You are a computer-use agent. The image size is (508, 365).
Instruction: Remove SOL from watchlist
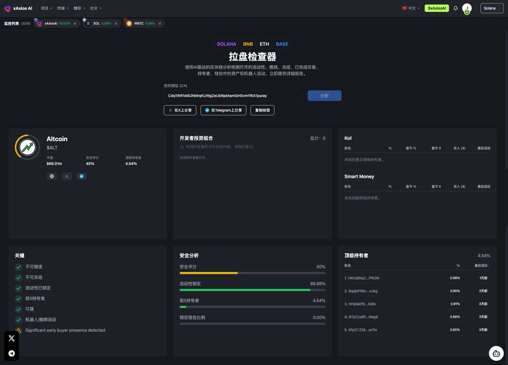(x=116, y=24)
